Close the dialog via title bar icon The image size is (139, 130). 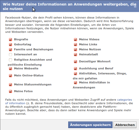[x=135, y=7]
